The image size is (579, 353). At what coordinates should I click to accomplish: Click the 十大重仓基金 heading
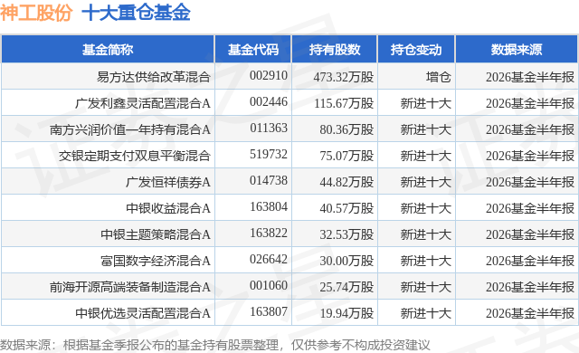coord(136,13)
